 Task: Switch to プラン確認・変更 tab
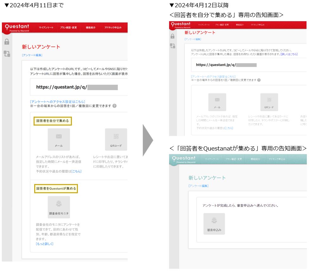click(x=69, y=27)
